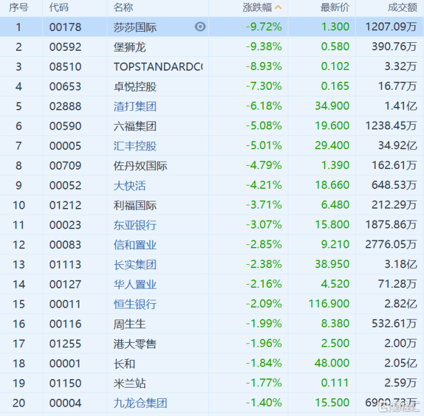Click stock code 00005

pyautogui.click(x=65, y=146)
